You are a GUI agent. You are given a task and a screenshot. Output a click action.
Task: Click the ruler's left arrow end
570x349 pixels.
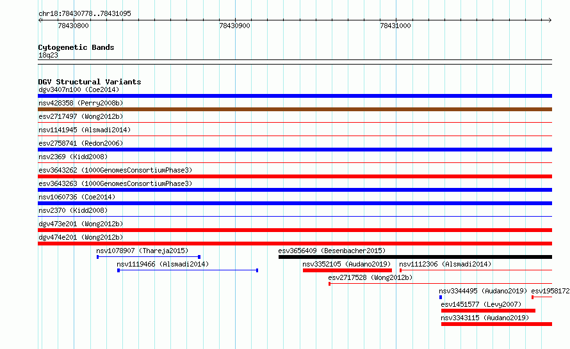tap(40, 20)
